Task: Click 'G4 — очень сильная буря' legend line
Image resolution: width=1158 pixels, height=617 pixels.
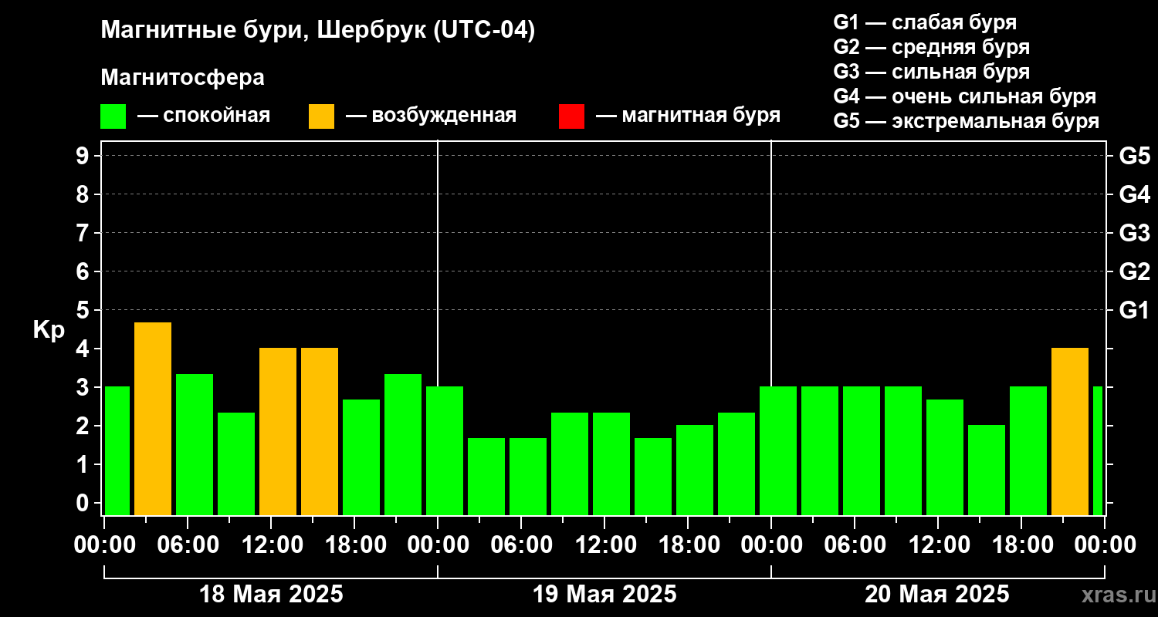Action: pyautogui.click(x=965, y=96)
